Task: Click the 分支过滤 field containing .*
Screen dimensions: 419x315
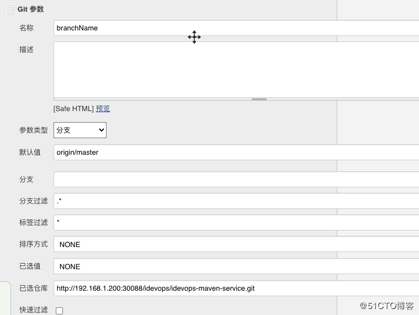Action: click(236, 201)
